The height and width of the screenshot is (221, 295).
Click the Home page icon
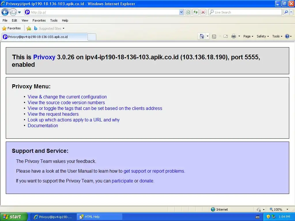pyautogui.click(x=202, y=36)
